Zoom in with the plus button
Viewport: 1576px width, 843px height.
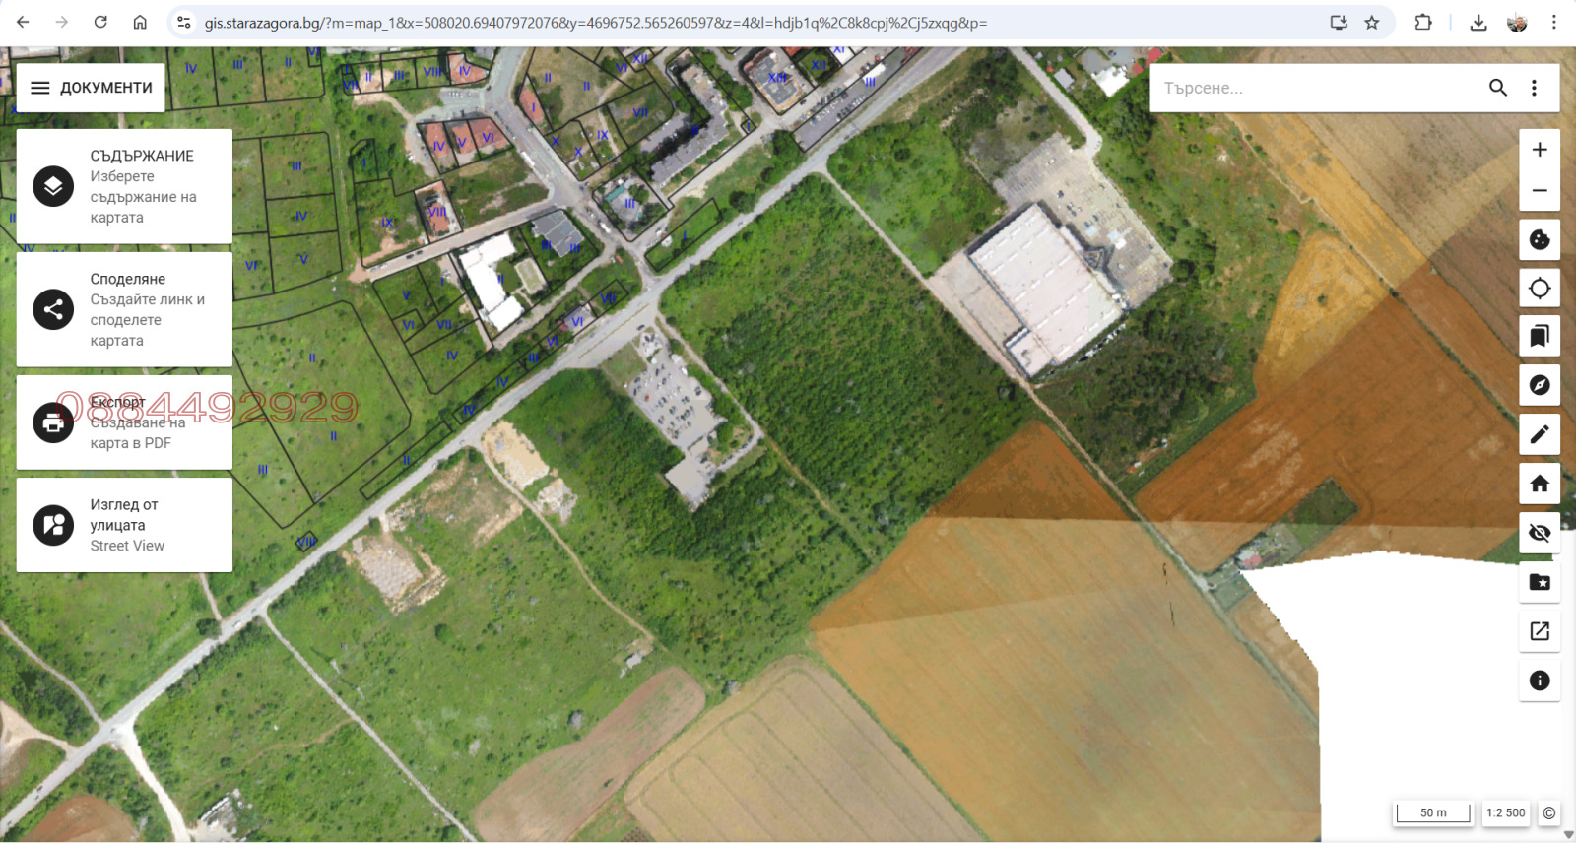click(x=1540, y=150)
